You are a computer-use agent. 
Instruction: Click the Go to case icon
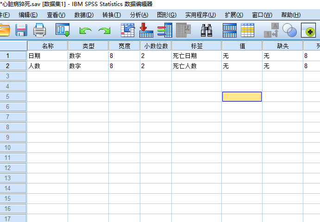128,30
